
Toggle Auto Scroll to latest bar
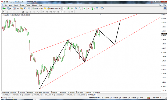[x=84, y=8]
